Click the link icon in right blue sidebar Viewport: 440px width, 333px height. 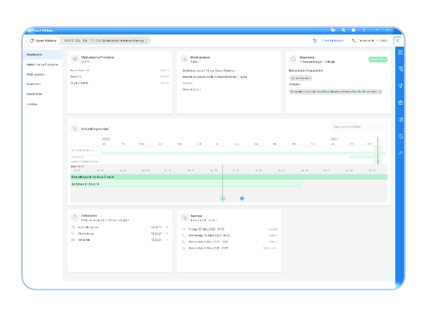pos(401,153)
